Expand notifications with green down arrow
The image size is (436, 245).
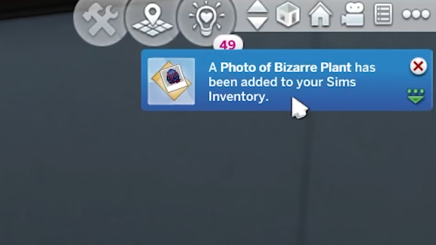(x=416, y=96)
